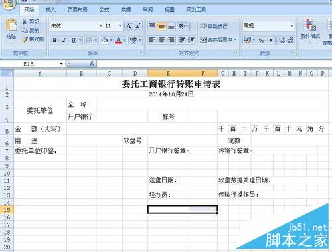Align text left
The width and height of the screenshot is (332, 252).
tap(152, 40)
